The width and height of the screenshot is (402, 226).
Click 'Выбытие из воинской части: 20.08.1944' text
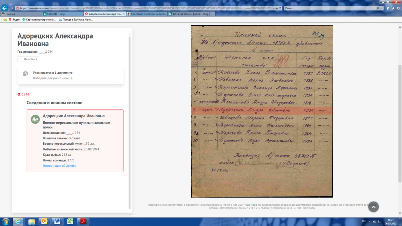(71, 149)
